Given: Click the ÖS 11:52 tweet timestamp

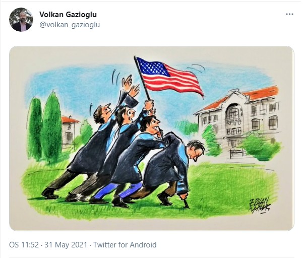Looking at the screenshot, I should (24, 245).
